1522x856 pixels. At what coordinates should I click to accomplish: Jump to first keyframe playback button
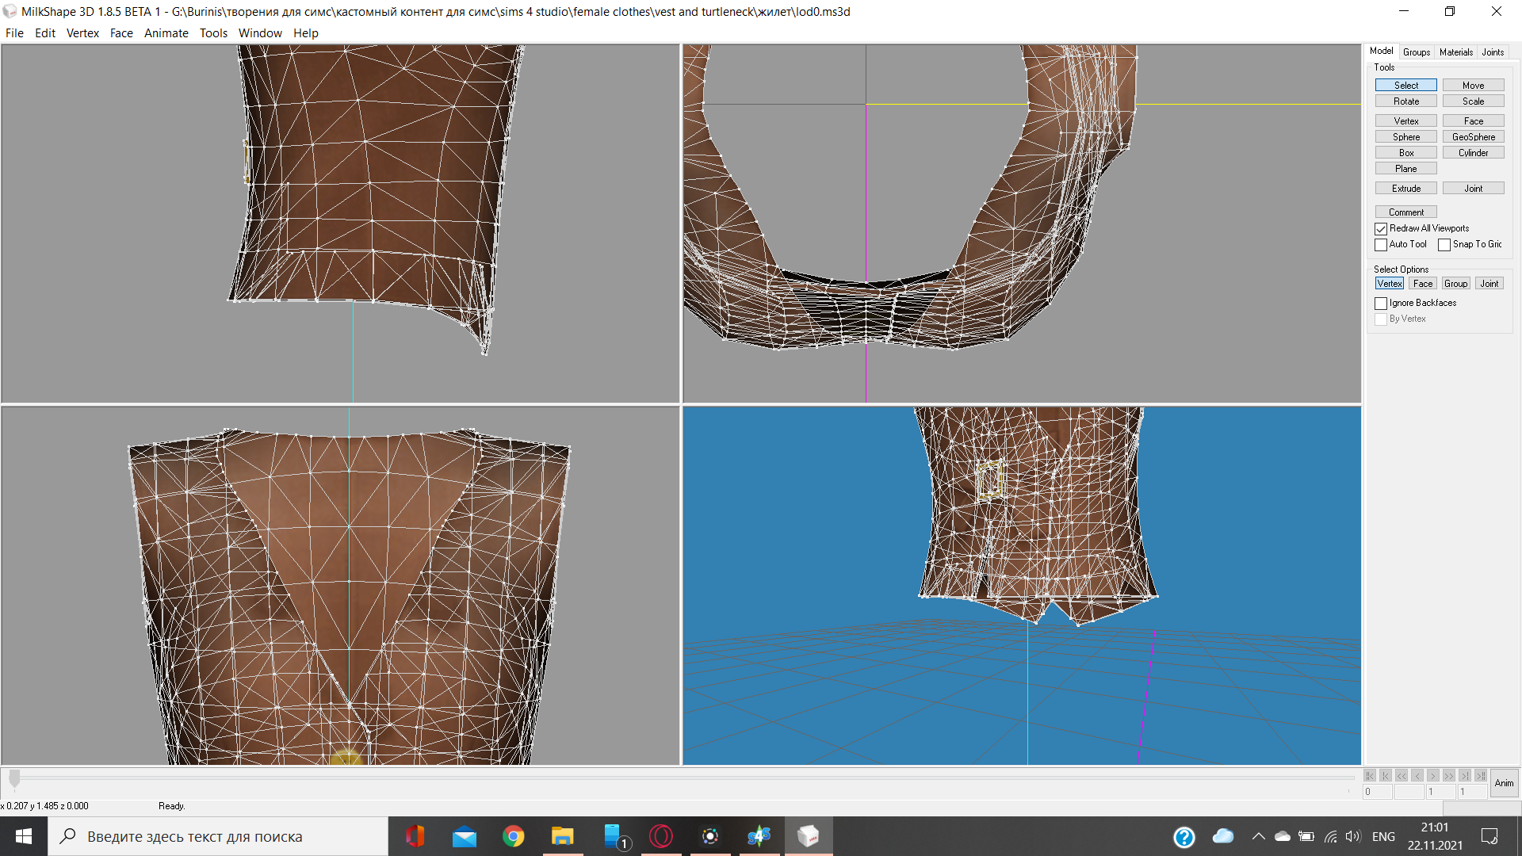coord(1370,776)
